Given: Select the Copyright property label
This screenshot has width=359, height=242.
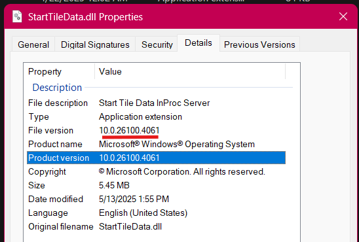Looking at the screenshot, I should tap(47, 171).
